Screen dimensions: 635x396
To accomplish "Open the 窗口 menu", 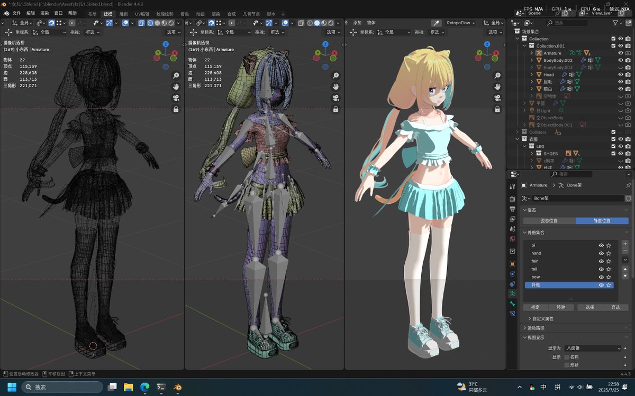I will tap(58, 13).
